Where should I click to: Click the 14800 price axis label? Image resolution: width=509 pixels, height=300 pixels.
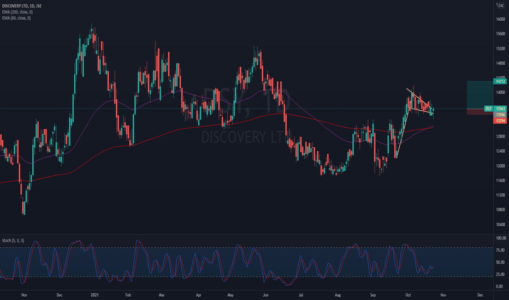(x=501, y=63)
